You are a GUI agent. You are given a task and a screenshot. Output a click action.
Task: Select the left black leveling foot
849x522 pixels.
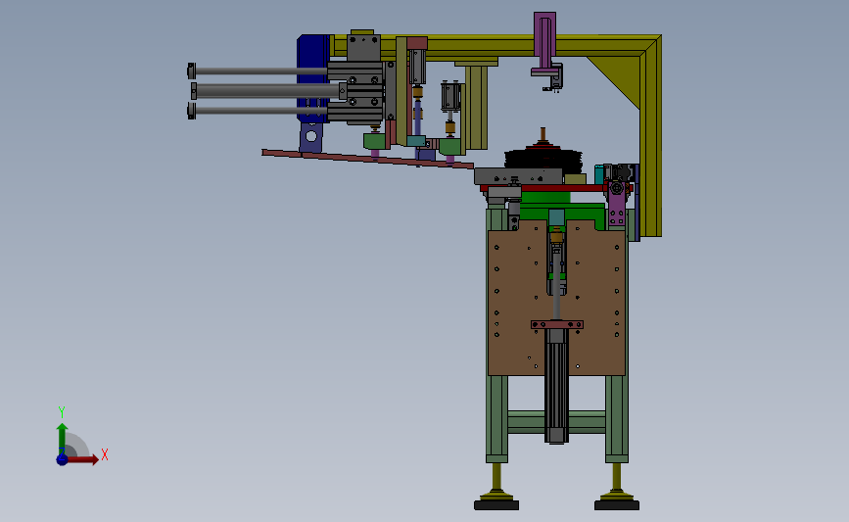(x=496, y=504)
